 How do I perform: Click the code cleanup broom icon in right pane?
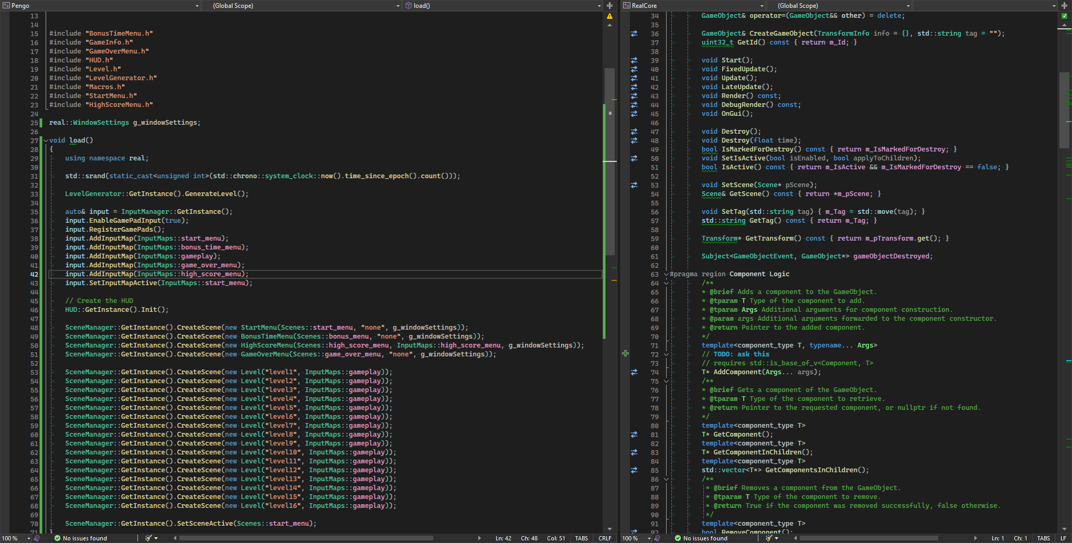point(769,538)
